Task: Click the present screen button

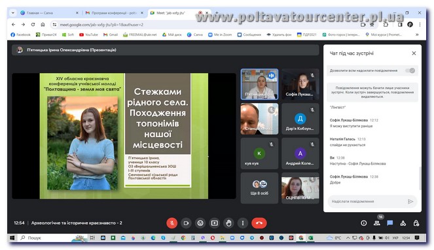Action: click(215, 223)
